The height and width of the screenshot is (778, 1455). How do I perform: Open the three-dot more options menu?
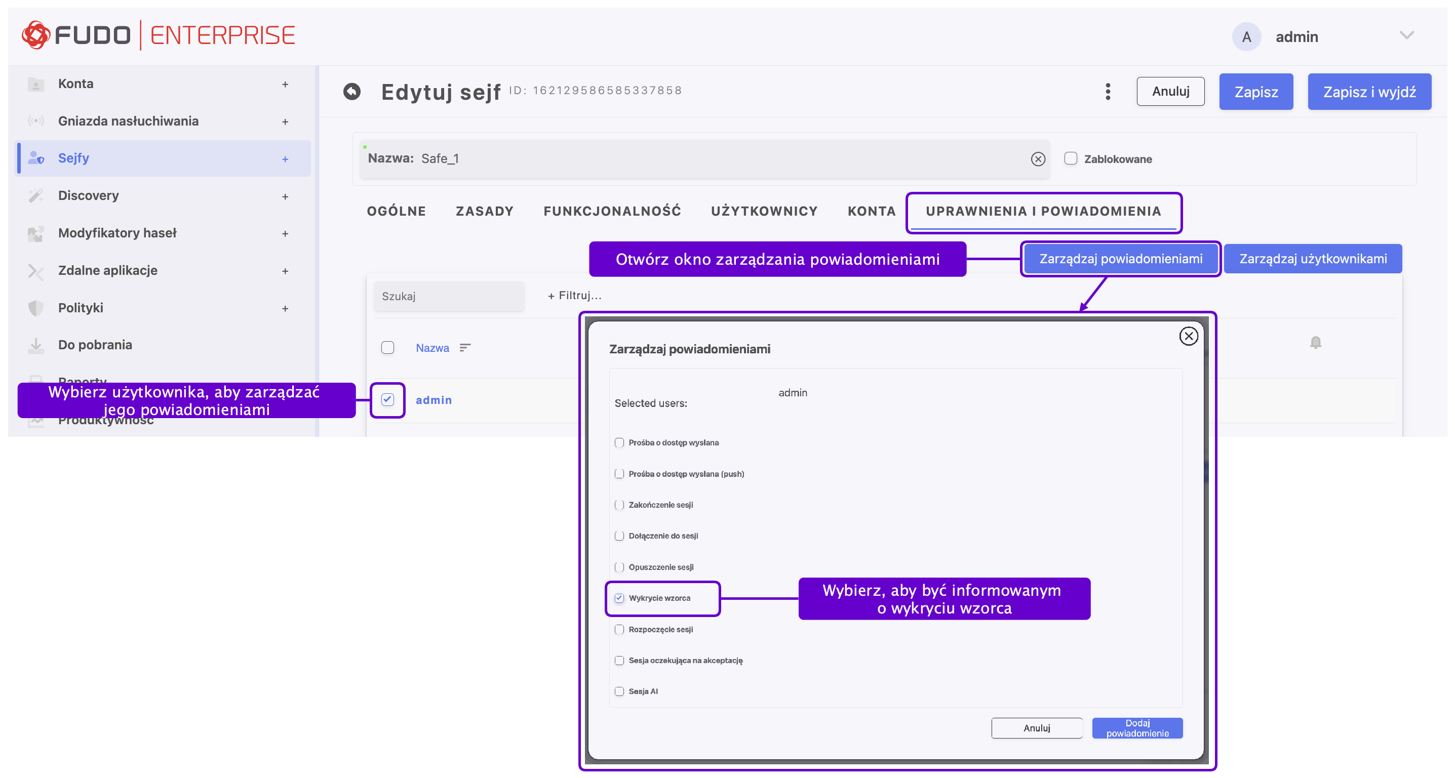(x=1108, y=92)
